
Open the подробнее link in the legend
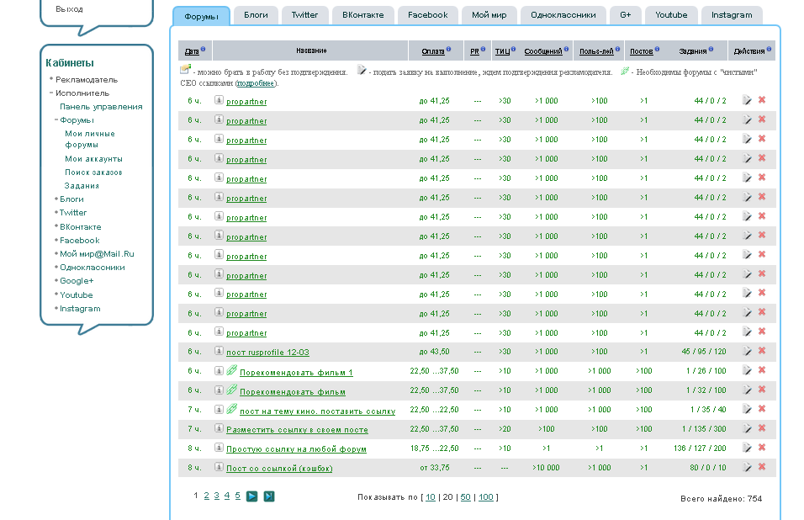(x=256, y=83)
